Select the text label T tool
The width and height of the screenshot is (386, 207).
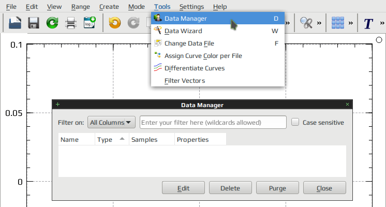368,23
